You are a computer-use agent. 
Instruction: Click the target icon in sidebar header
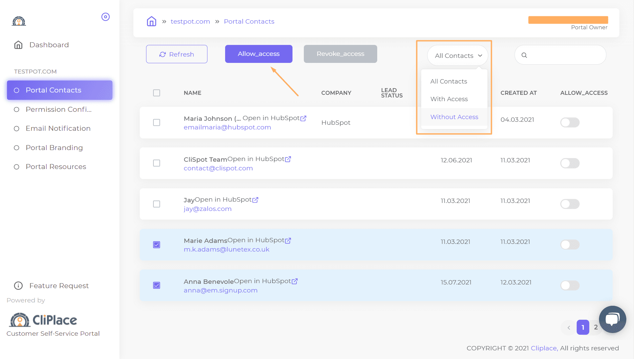105,17
